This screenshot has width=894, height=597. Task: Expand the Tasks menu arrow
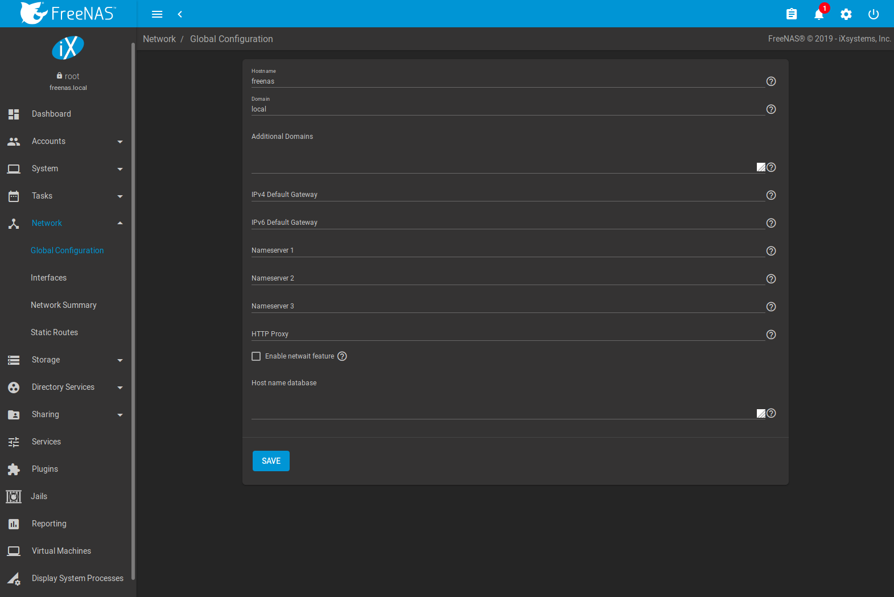click(x=120, y=196)
